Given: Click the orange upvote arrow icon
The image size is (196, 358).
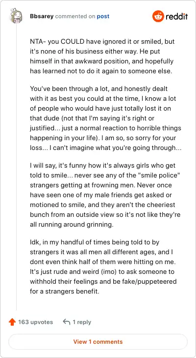Looking at the screenshot, I should [x=12, y=322].
